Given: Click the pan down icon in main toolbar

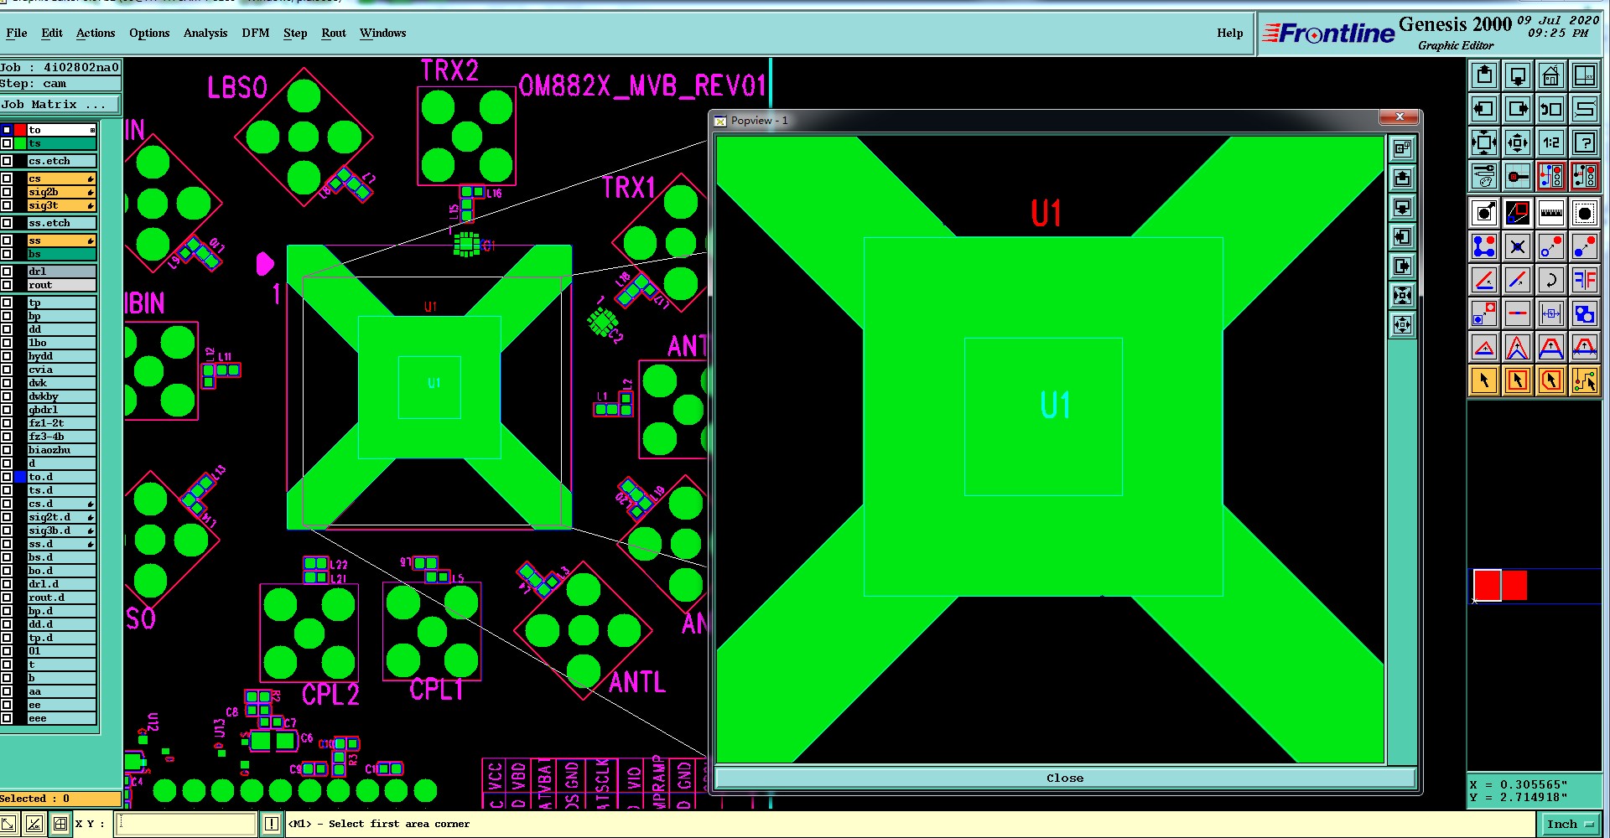Looking at the screenshot, I should (x=1518, y=76).
